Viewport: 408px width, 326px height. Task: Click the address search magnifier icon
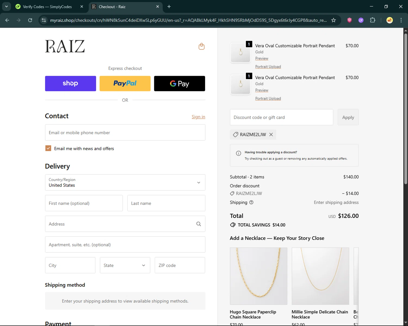click(199, 224)
